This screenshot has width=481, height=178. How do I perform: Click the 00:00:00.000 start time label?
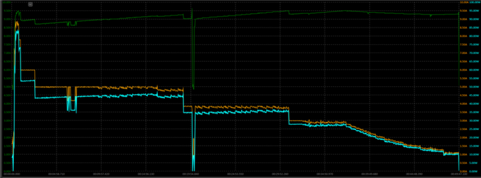(x=12, y=174)
